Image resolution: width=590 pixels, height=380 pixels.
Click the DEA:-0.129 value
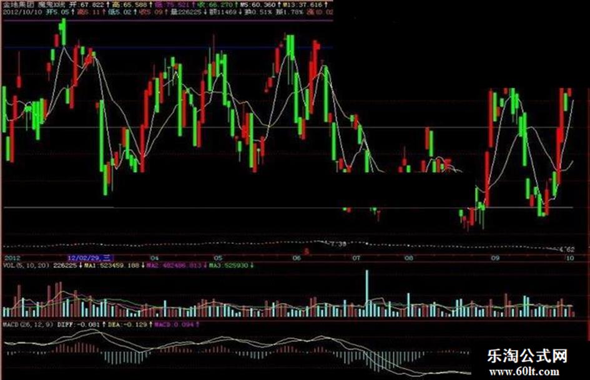127,324
